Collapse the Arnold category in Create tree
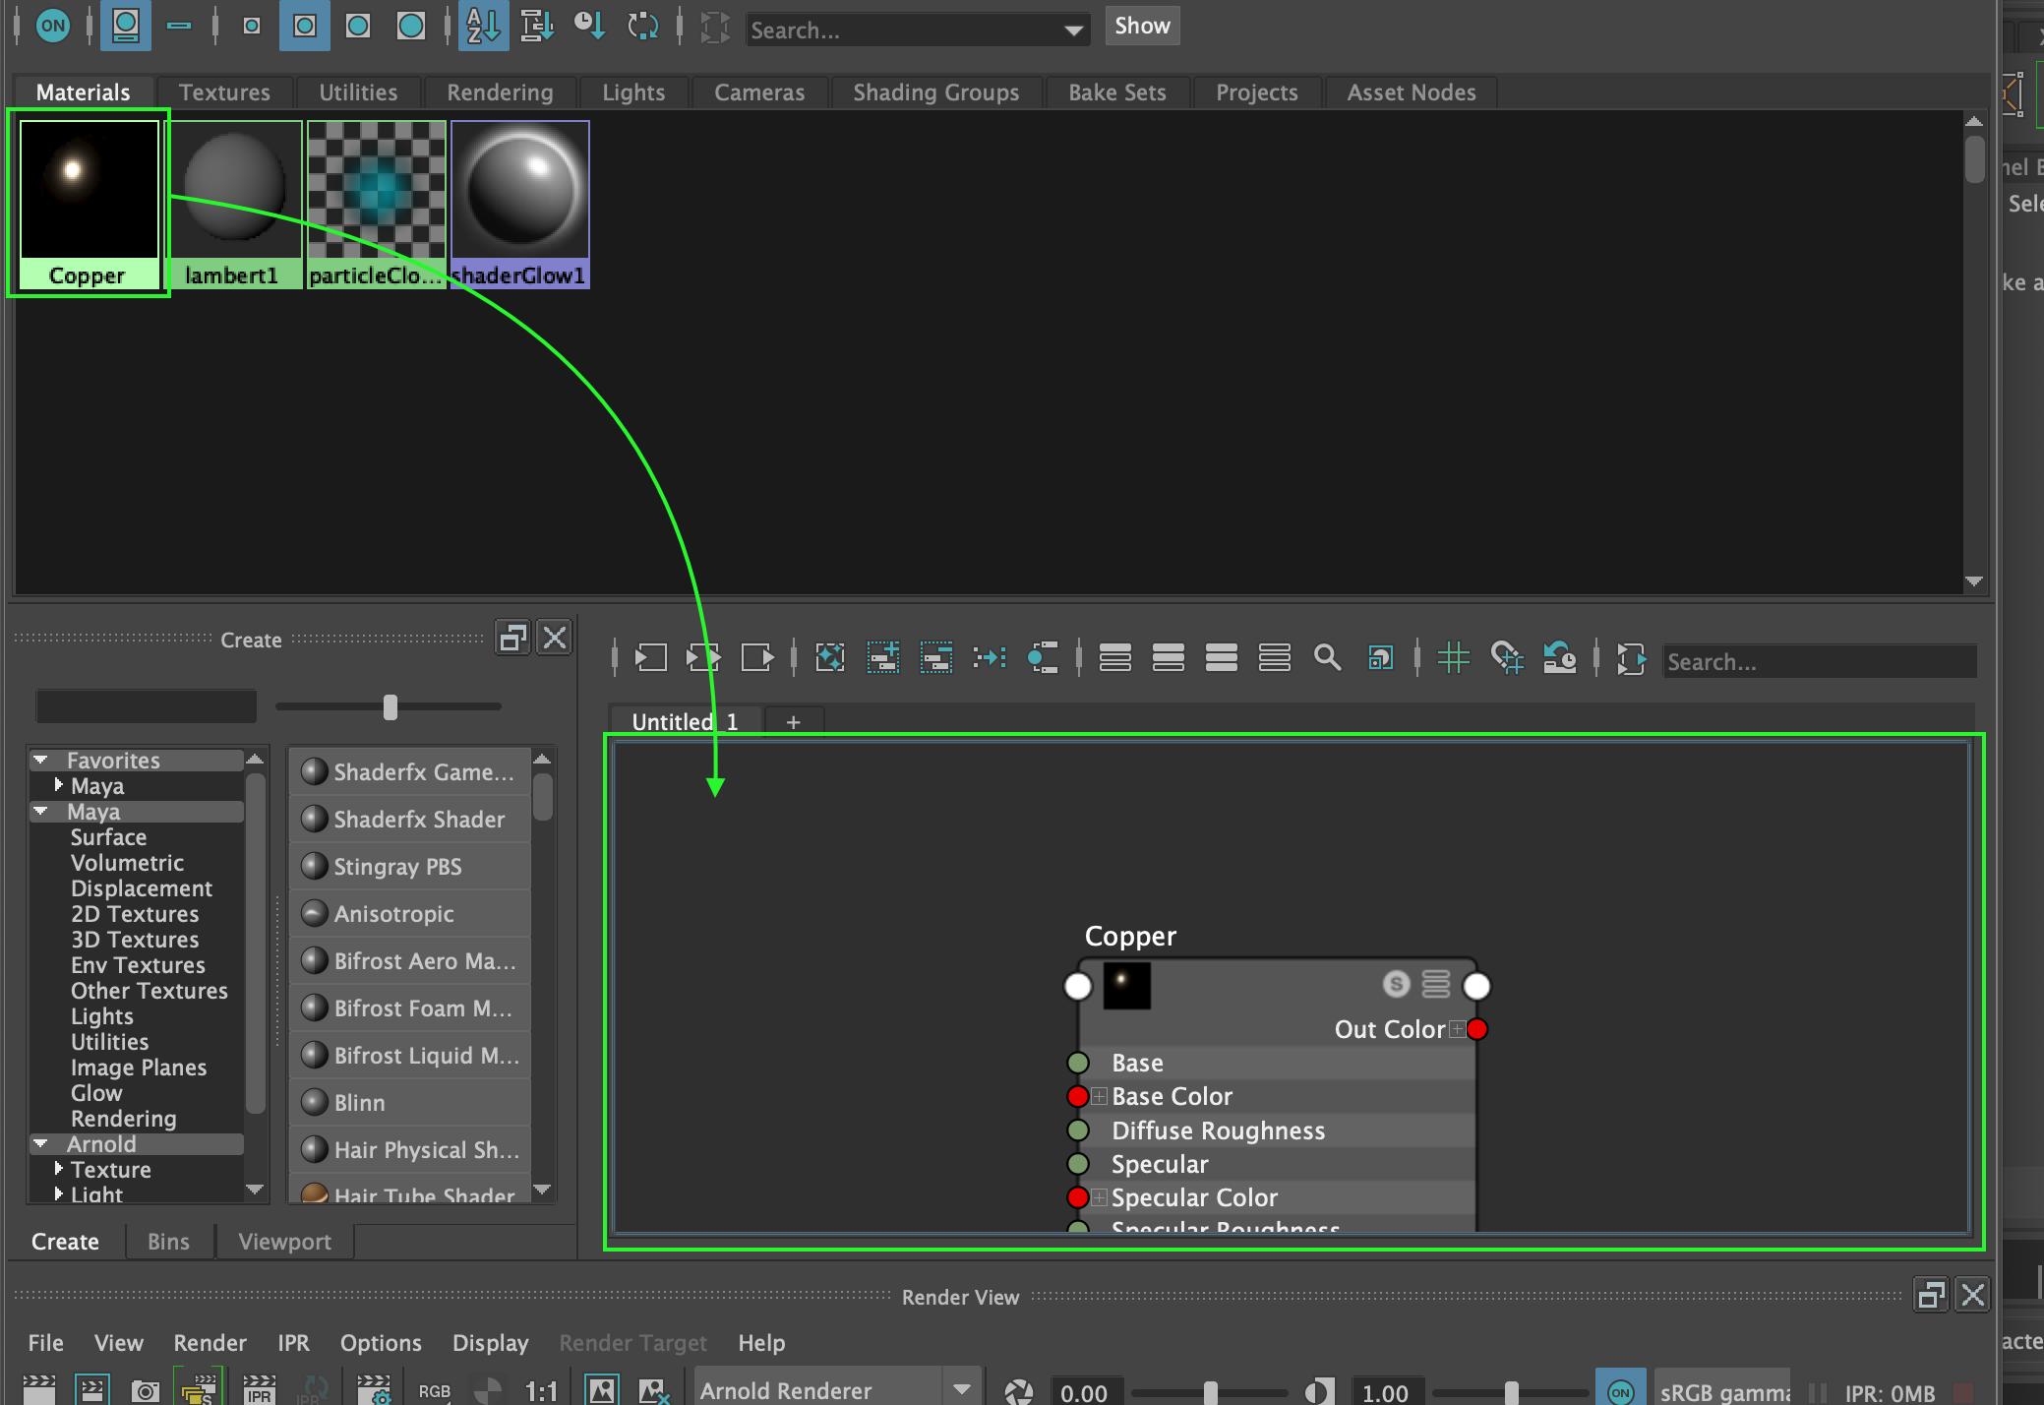 point(41,1144)
